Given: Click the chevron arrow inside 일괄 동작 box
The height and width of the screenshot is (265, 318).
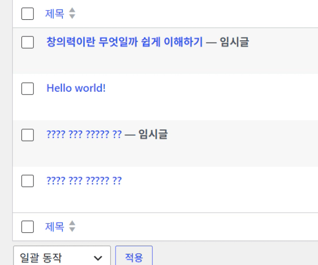Looking at the screenshot, I should (x=98, y=258).
